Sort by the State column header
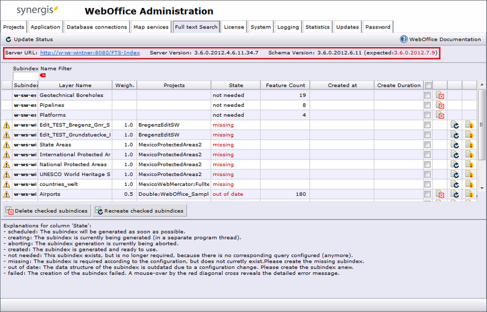 pyautogui.click(x=235, y=85)
